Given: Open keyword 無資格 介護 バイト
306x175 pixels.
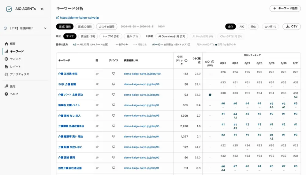Looking at the screenshot, I should pos(69,105).
